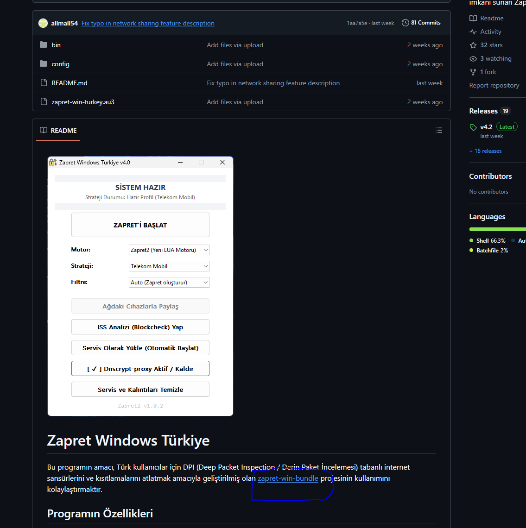Viewport: 526px width, 528px height.
Task: Jump to Readme in the sidebar
Action: point(492,18)
